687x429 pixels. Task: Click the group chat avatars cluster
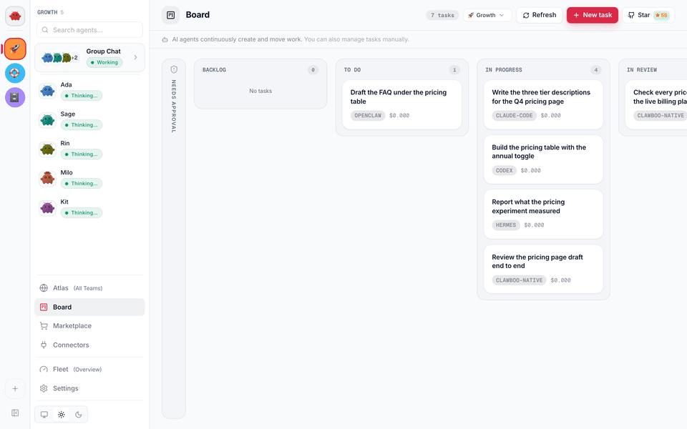tap(59, 57)
